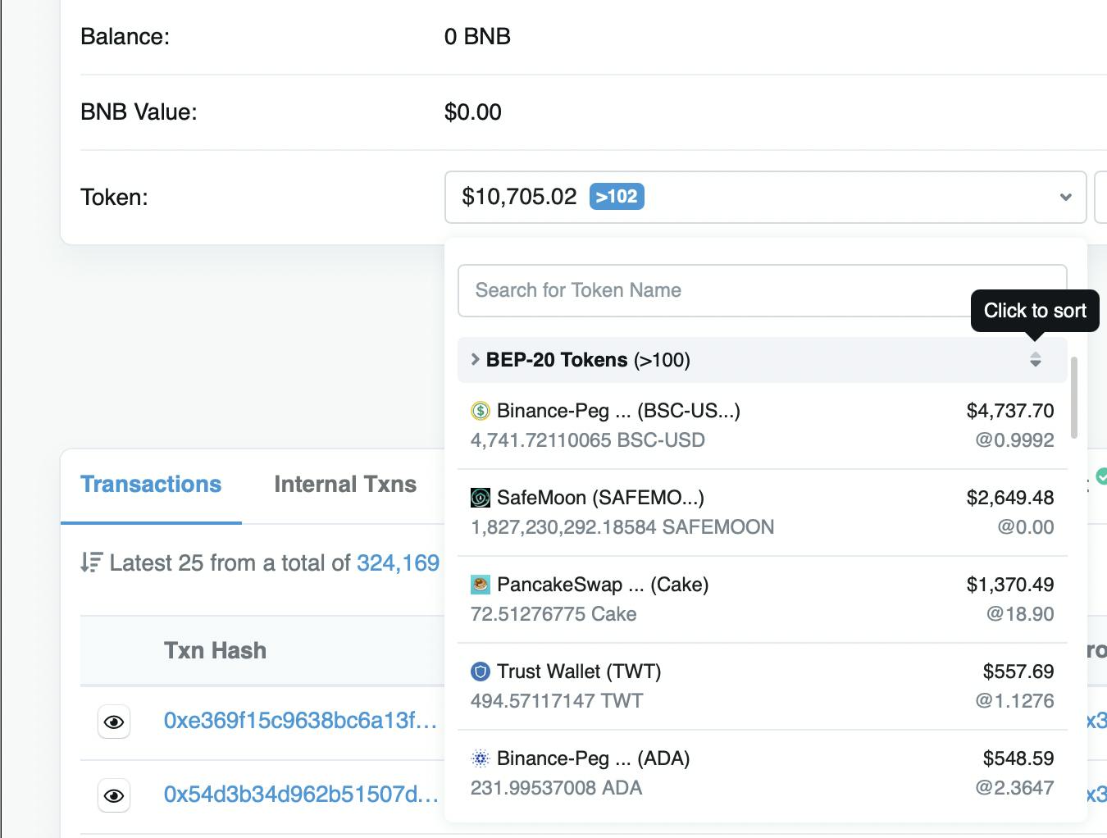Click the Txn Hash column header
Image resolution: width=1107 pixels, height=838 pixels.
tap(215, 651)
